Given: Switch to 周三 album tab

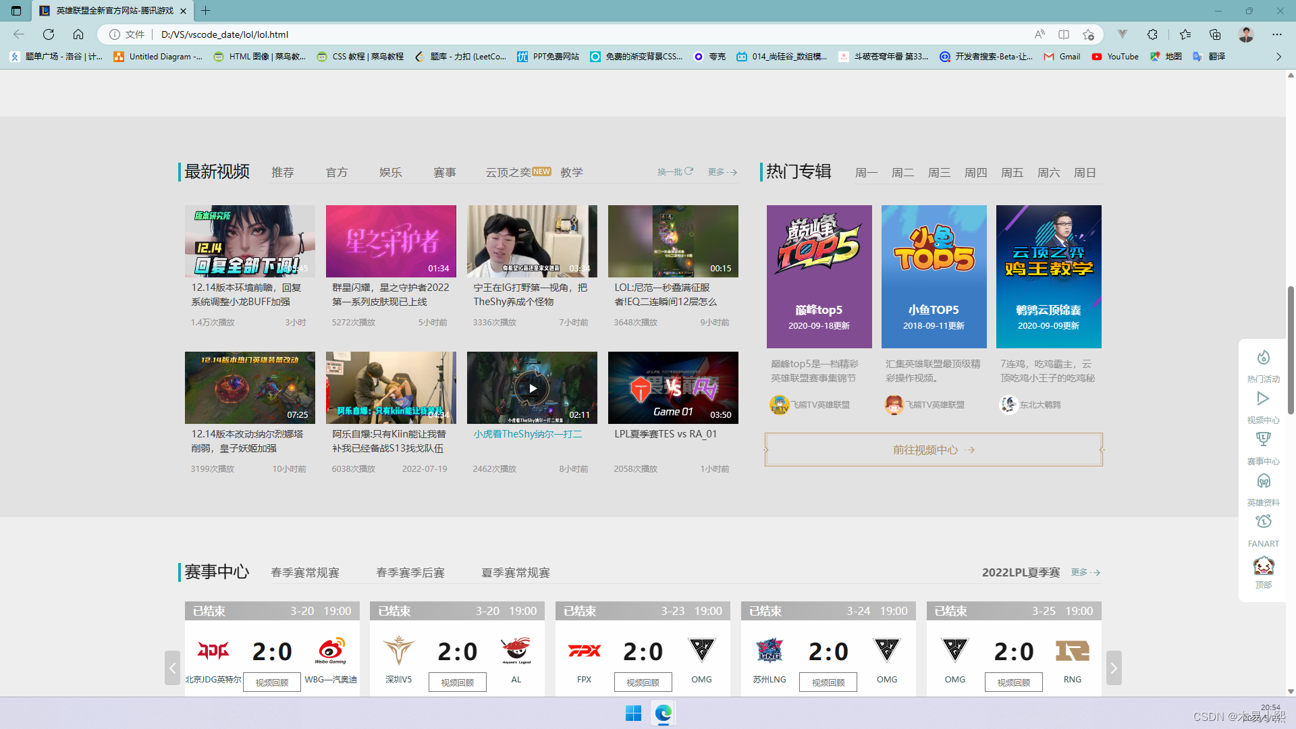Looking at the screenshot, I should [x=939, y=173].
